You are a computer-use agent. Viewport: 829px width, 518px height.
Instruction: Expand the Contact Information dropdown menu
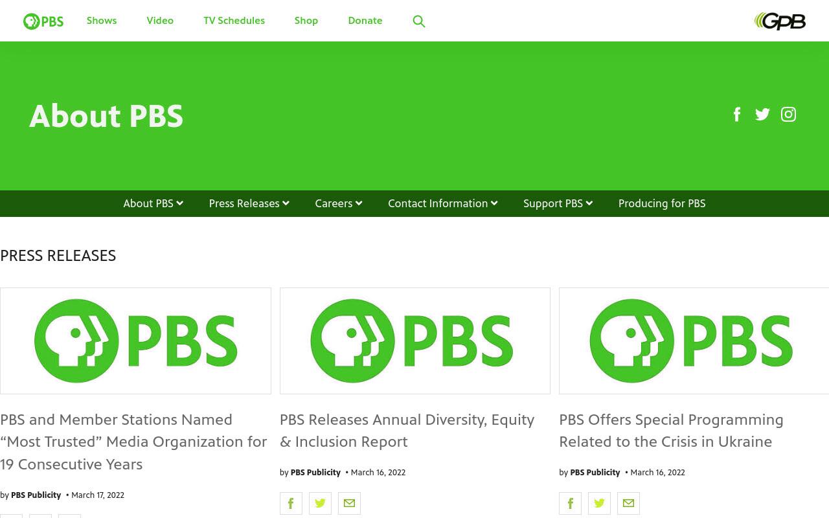(443, 203)
